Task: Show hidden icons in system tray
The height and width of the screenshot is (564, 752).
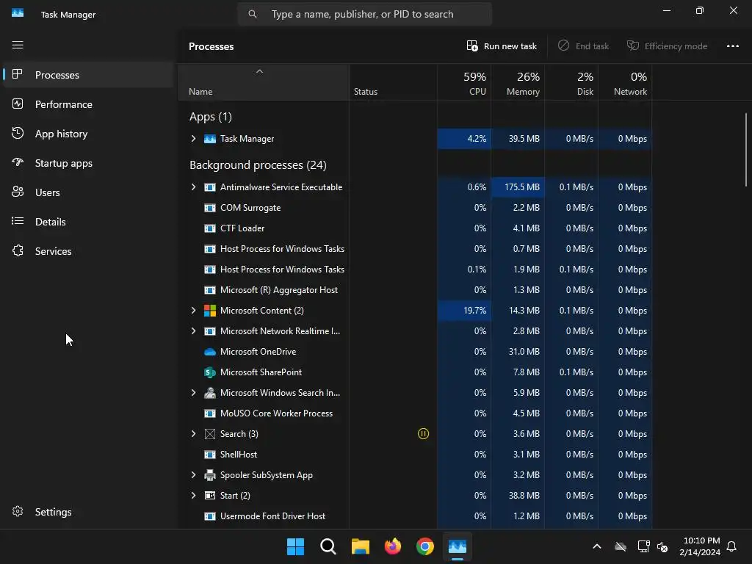Action: point(597,546)
